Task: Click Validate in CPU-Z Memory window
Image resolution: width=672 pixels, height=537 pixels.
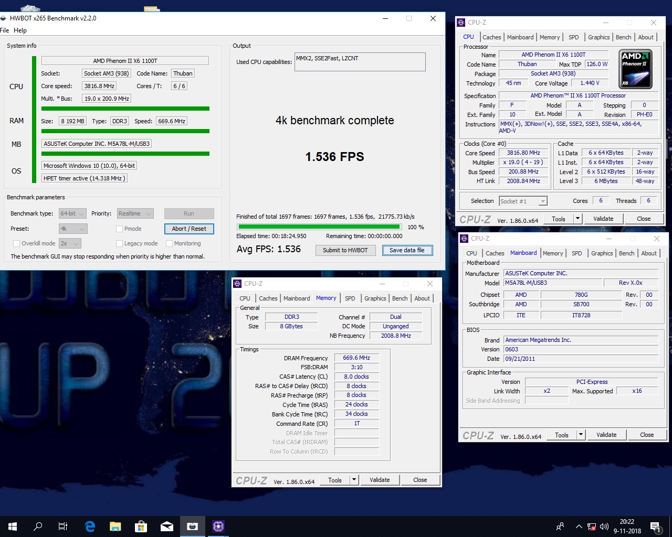Action: [x=380, y=480]
